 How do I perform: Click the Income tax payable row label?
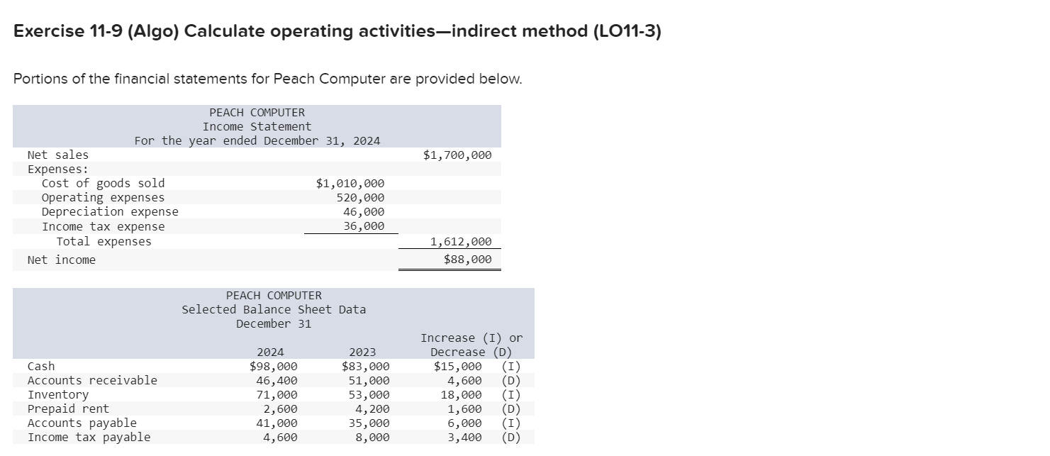point(89,437)
